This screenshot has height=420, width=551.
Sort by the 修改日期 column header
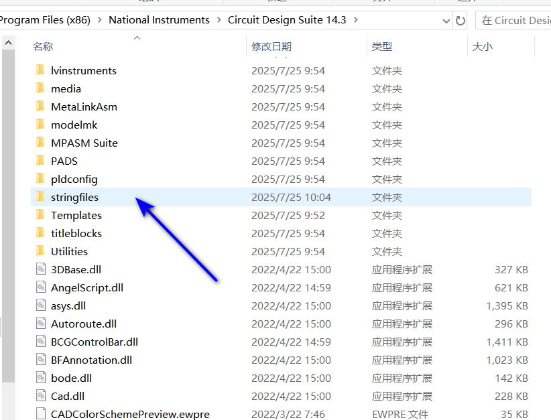(x=271, y=46)
